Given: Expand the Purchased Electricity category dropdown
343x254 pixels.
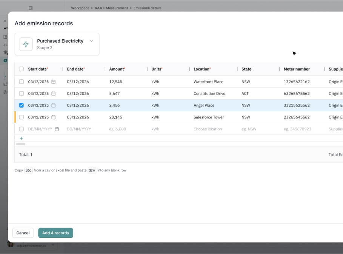Looking at the screenshot, I should 91,41.
